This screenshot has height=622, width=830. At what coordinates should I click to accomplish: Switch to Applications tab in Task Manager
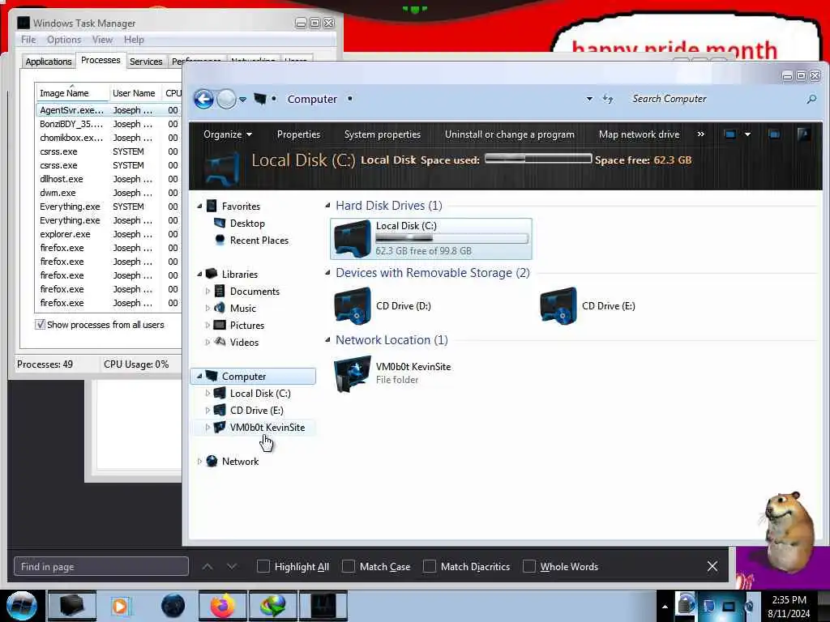tap(48, 62)
